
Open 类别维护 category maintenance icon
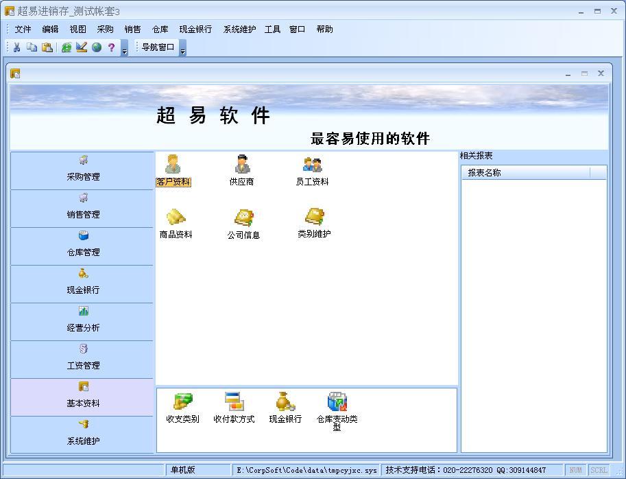coord(314,223)
